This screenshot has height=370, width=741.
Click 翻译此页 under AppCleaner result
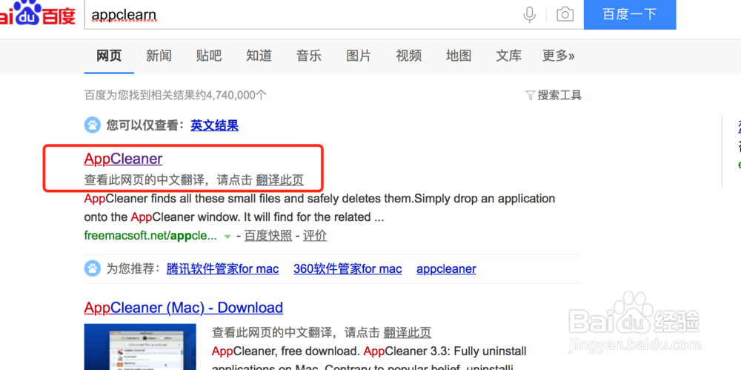[280, 180]
